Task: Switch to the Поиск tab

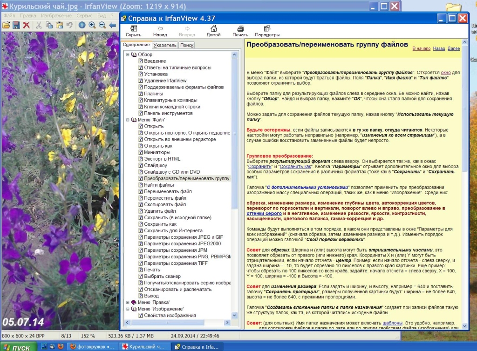Action: coord(187,45)
